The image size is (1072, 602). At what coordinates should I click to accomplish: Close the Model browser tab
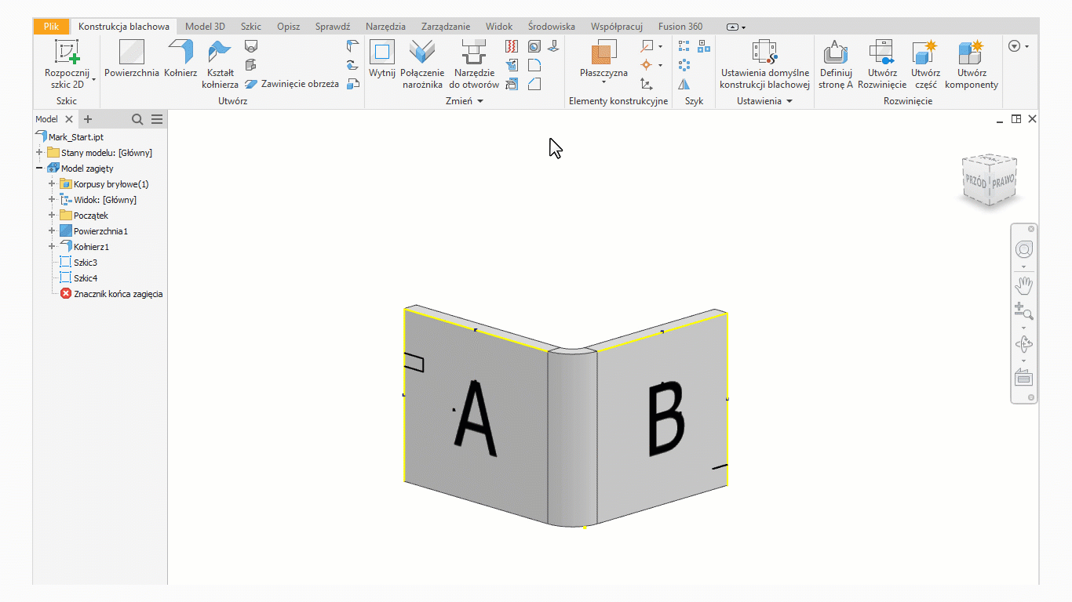[69, 119]
